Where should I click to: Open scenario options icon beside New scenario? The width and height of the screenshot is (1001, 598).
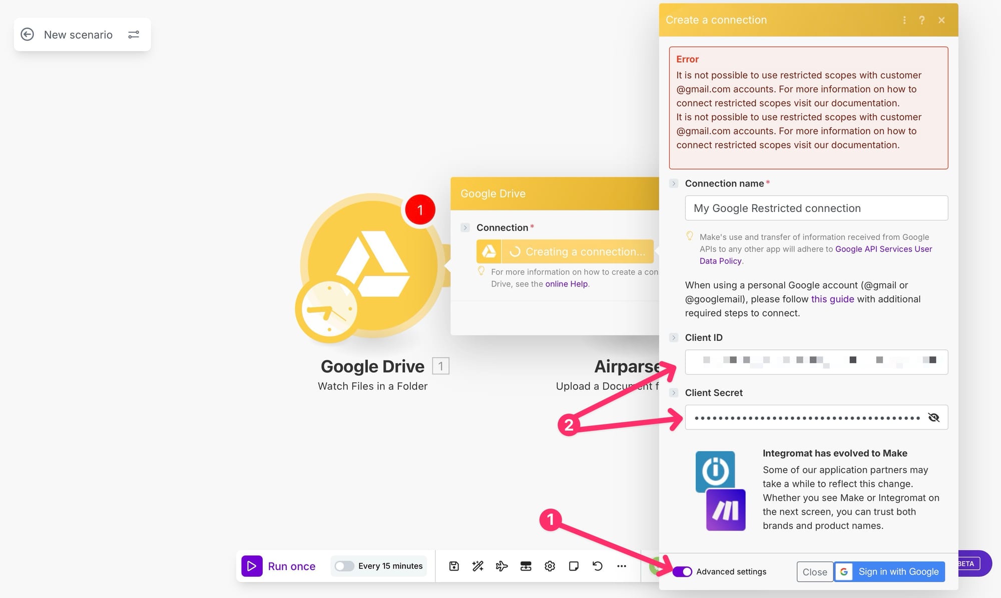click(x=134, y=34)
